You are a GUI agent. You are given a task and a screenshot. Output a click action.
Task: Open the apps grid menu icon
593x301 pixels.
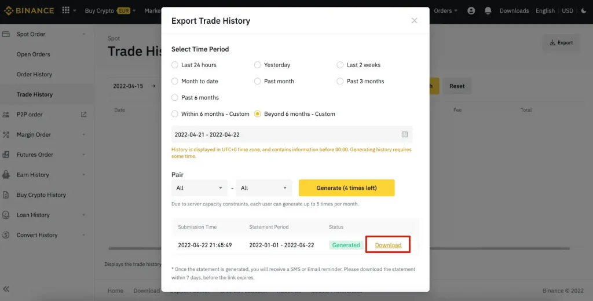click(x=65, y=10)
